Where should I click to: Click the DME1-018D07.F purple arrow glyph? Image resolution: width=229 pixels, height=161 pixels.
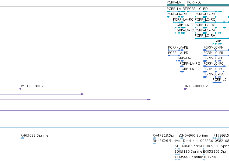20,89
